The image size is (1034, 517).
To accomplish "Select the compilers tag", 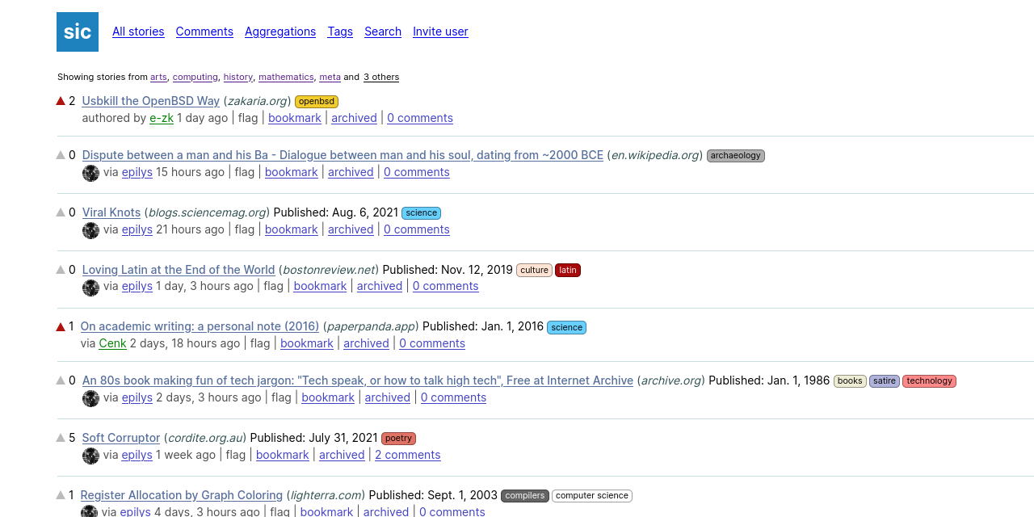I will 525,496.
